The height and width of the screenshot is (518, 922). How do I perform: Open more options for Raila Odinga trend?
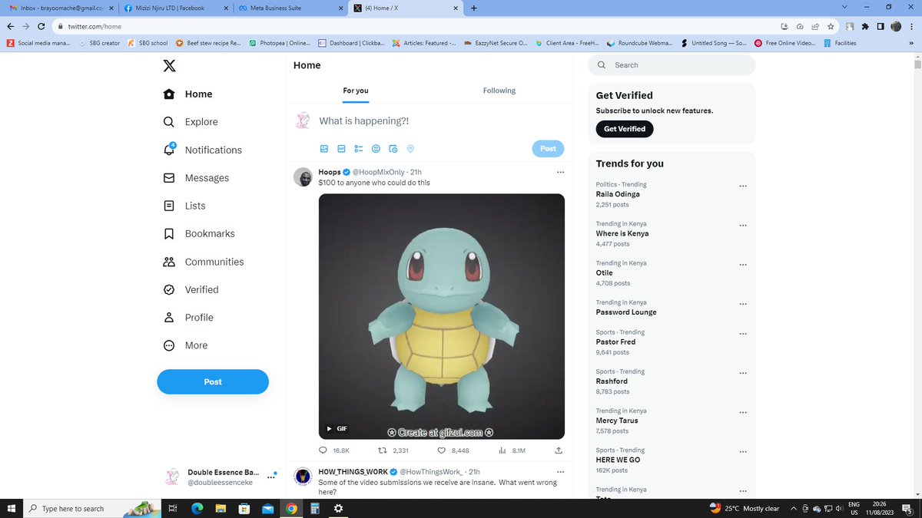point(742,186)
